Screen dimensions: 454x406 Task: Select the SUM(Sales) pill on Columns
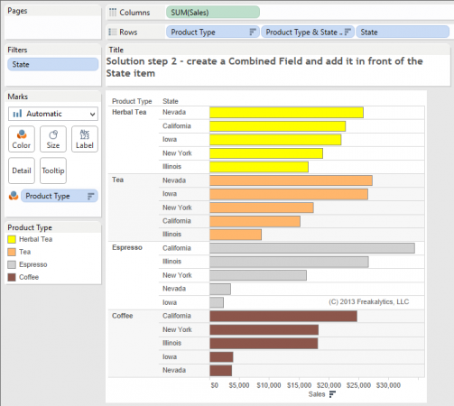213,13
